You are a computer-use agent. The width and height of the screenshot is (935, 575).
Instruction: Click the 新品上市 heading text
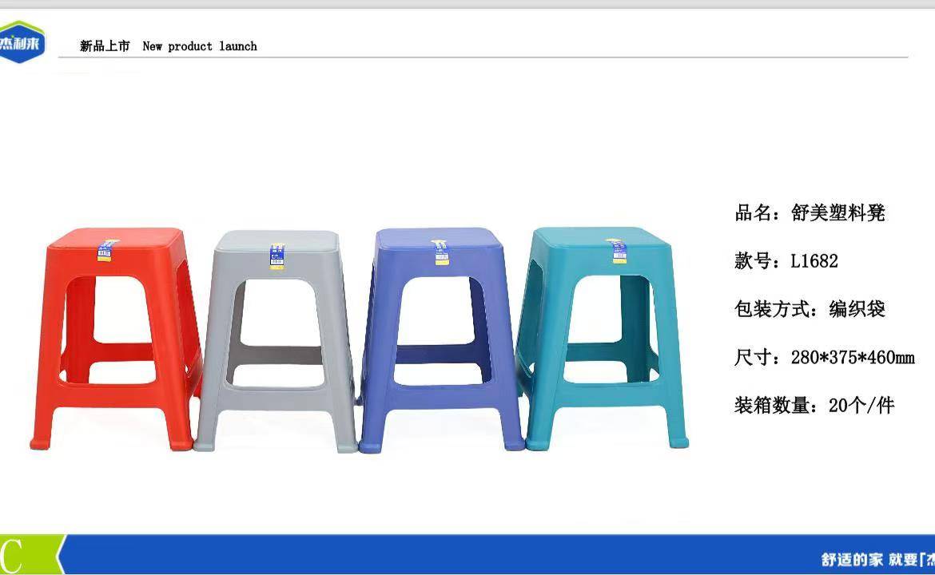[x=105, y=46]
